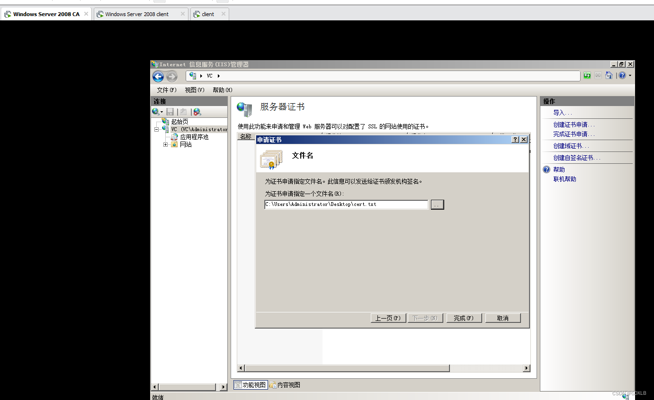The image size is (654, 400).
Task: Click the server icon in the address bar
Action: (193, 76)
